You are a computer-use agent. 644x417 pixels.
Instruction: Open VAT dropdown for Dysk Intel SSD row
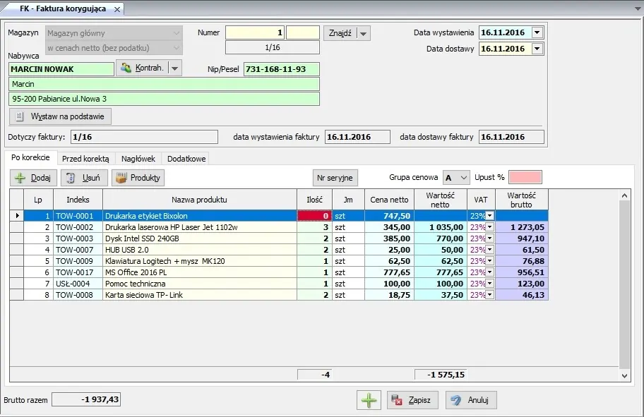[489, 238]
